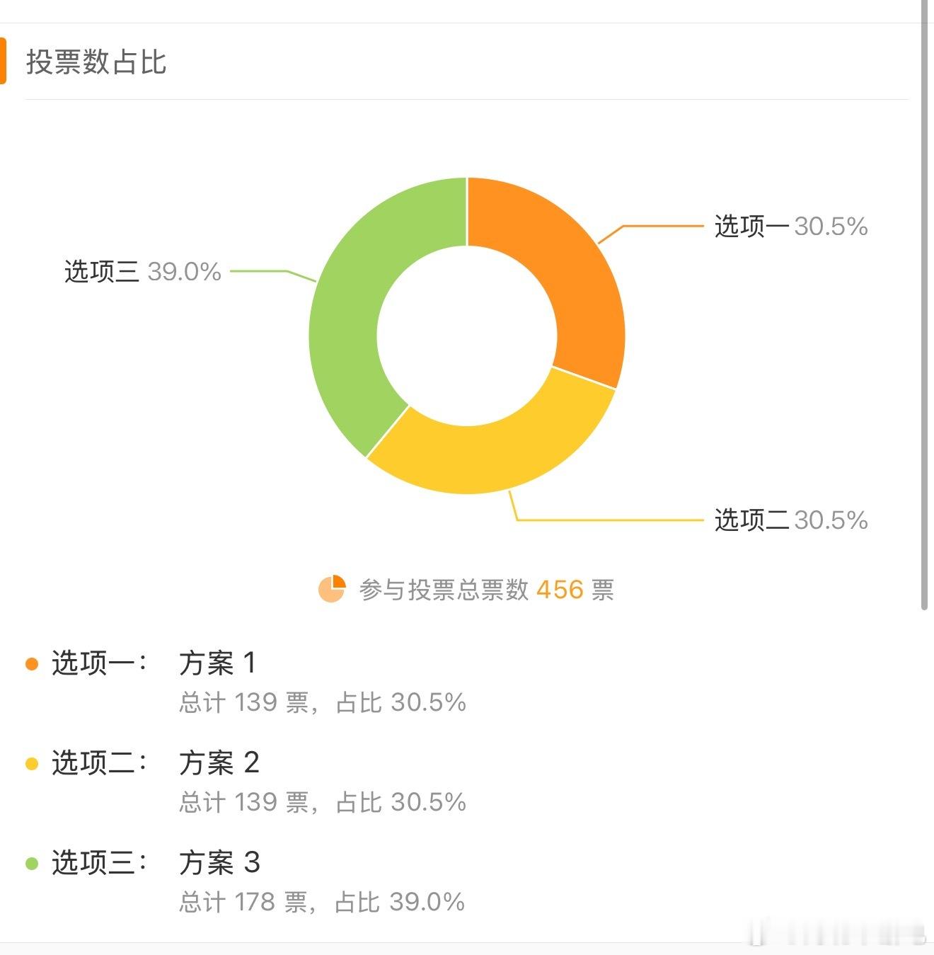Click the 选项三 39.0% chart label
The image size is (934, 955).
click(x=143, y=272)
